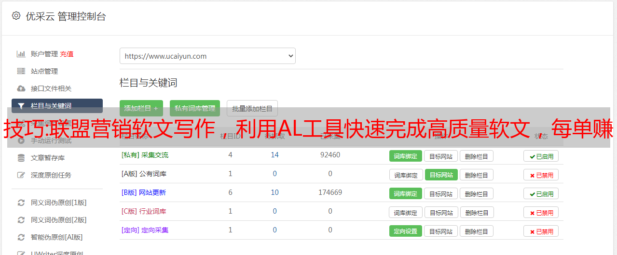Click the bar chart icon for 账户管理

(x=21, y=54)
